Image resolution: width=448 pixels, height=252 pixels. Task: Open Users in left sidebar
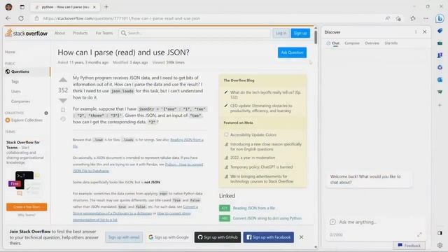pos(15,92)
